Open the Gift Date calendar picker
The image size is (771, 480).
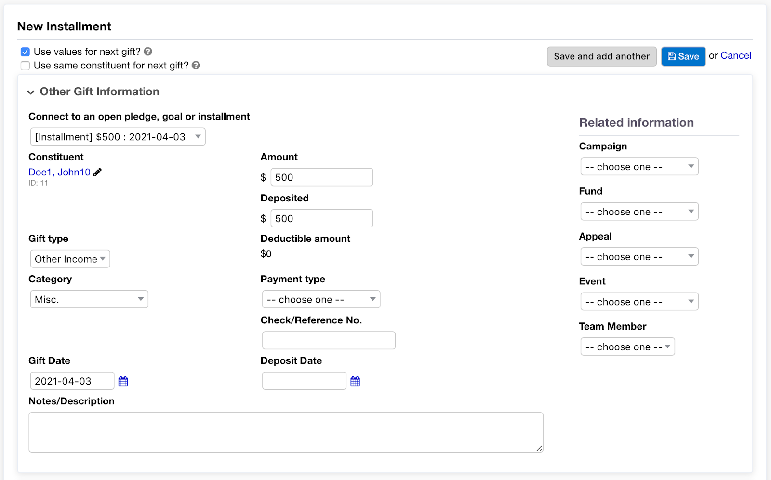click(x=123, y=381)
